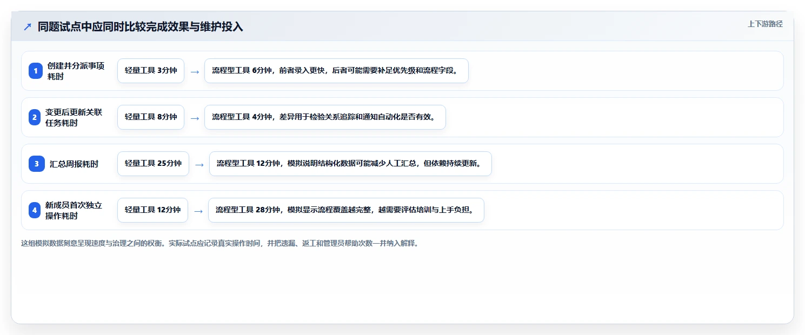Select the 创建并分派事项耗时 label
805x335 pixels.
(76, 71)
